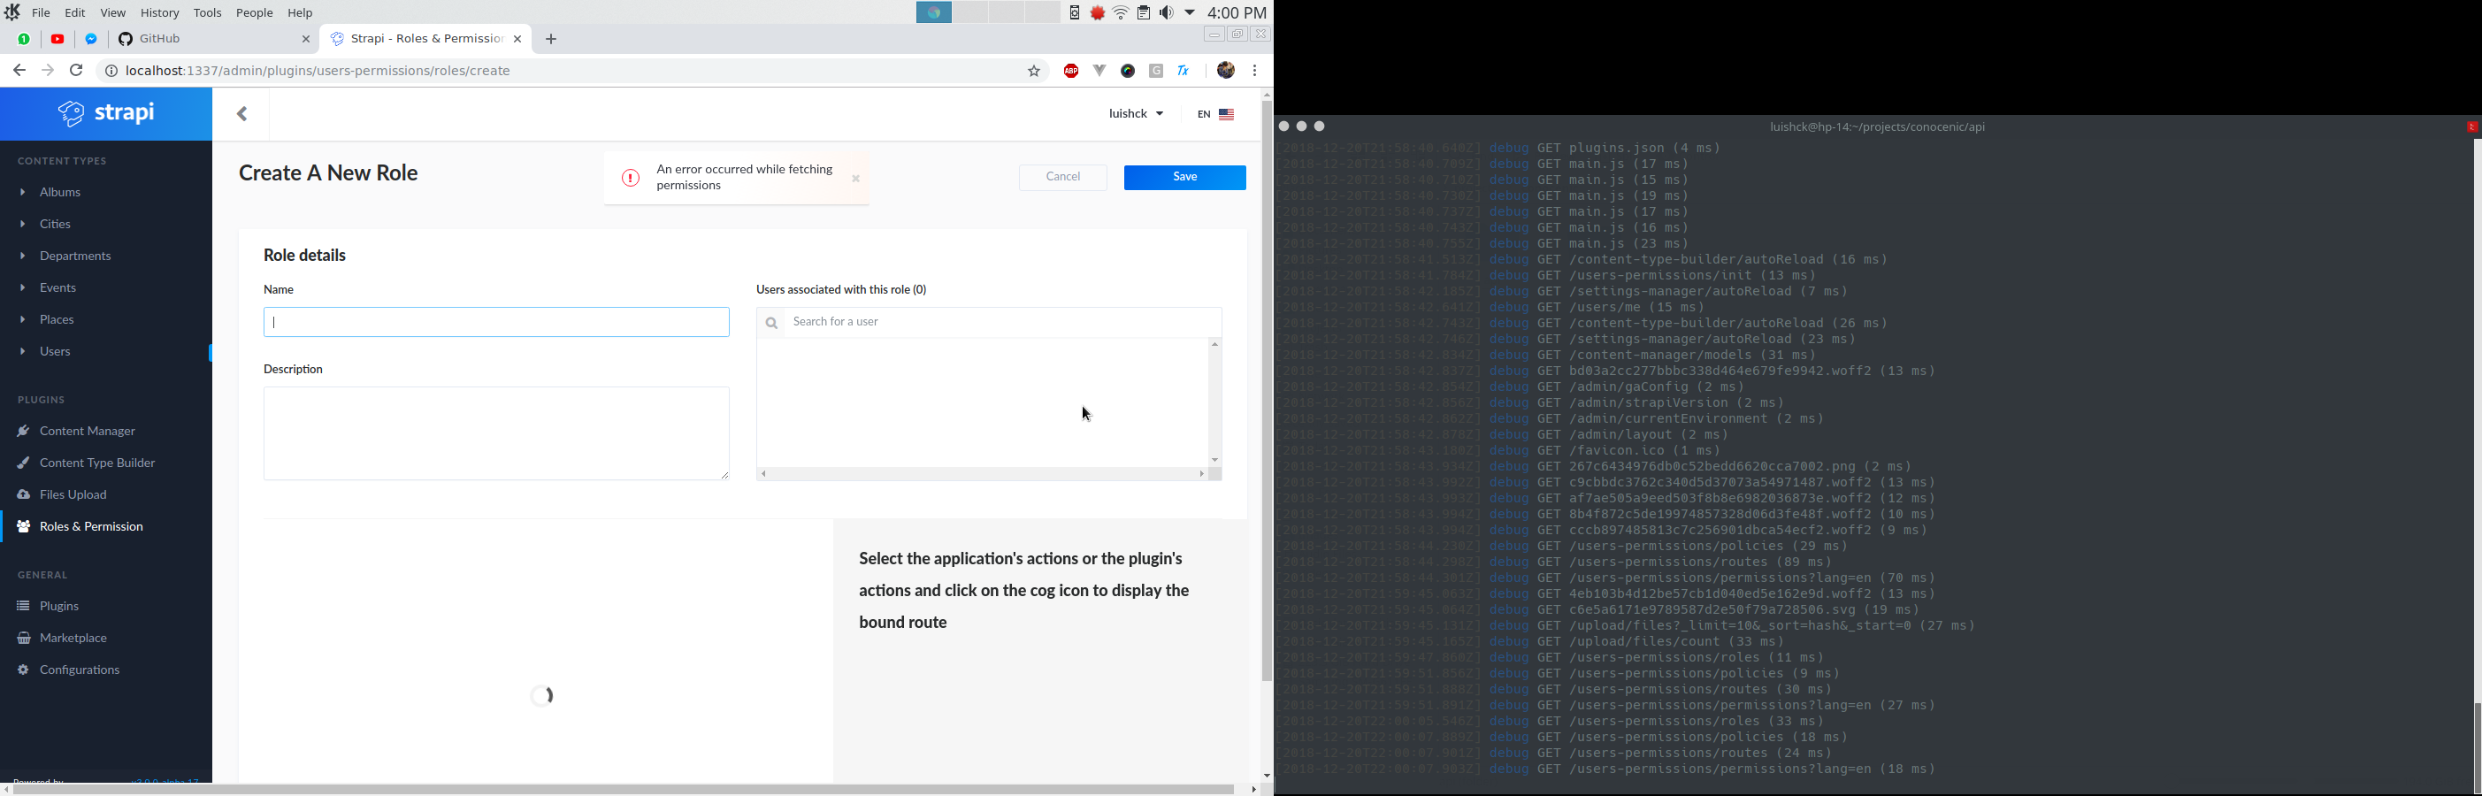Image resolution: width=2482 pixels, height=796 pixels.
Task: Open the Tools menu
Action: (207, 13)
